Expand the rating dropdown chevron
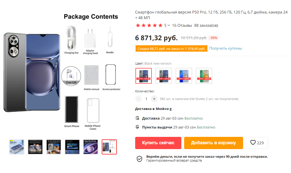The image size is (291, 173). [x=169, y=25]
